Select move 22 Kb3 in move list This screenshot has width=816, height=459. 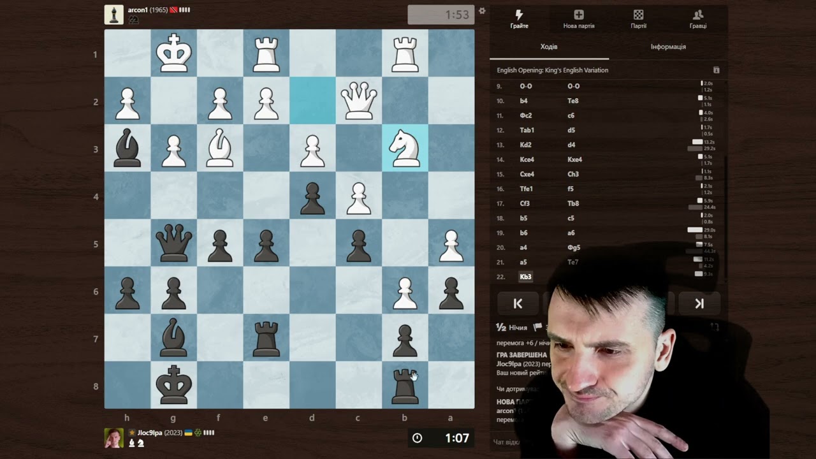pos(525,277)
